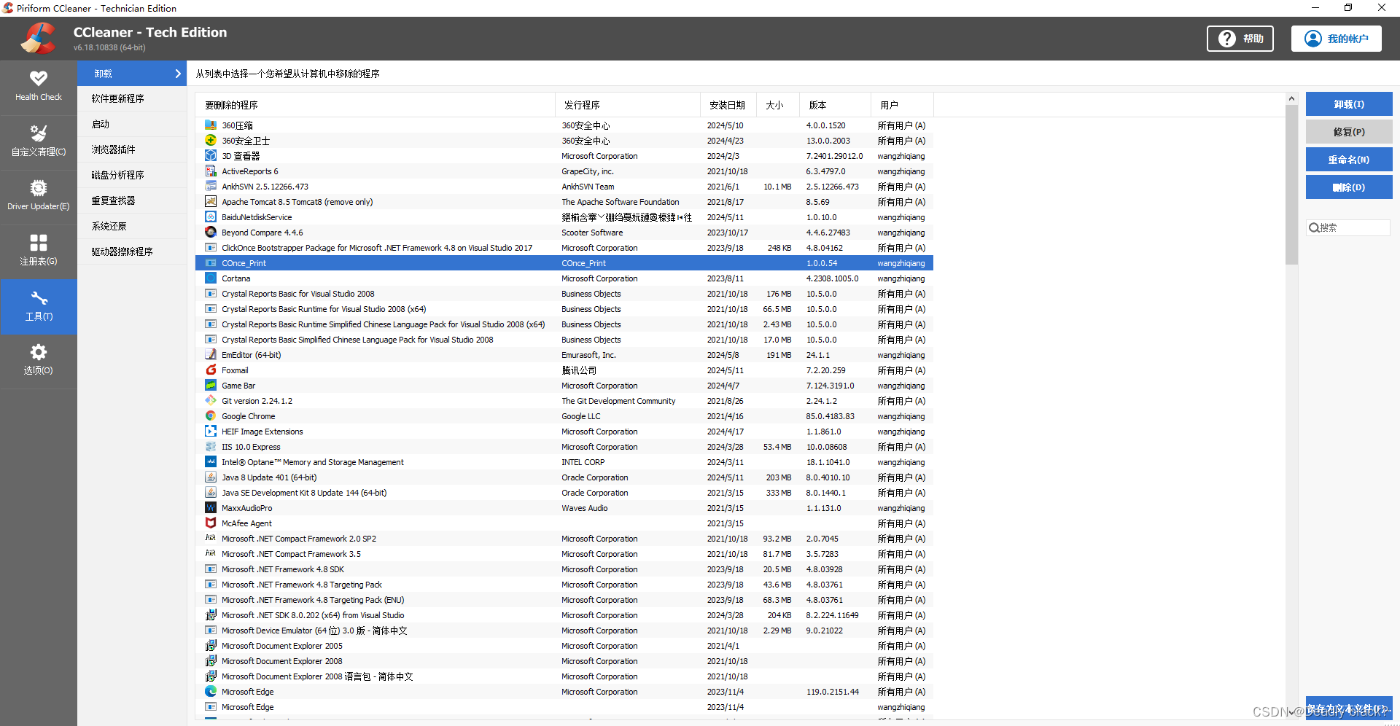Sort by publisher (发行程序) column header
This screenshot has width=1400, height=726.
pos(628,105)
